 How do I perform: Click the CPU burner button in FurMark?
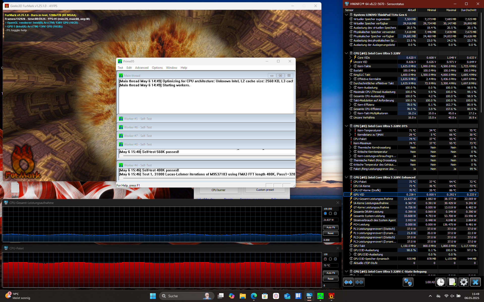point(219,190)
